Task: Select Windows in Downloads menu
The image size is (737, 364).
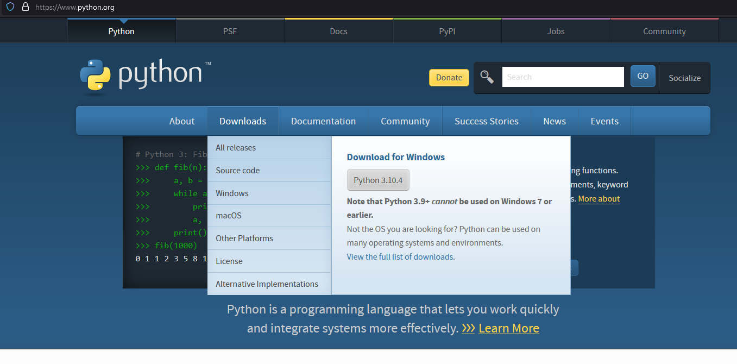Action: (x=269, y=193)
